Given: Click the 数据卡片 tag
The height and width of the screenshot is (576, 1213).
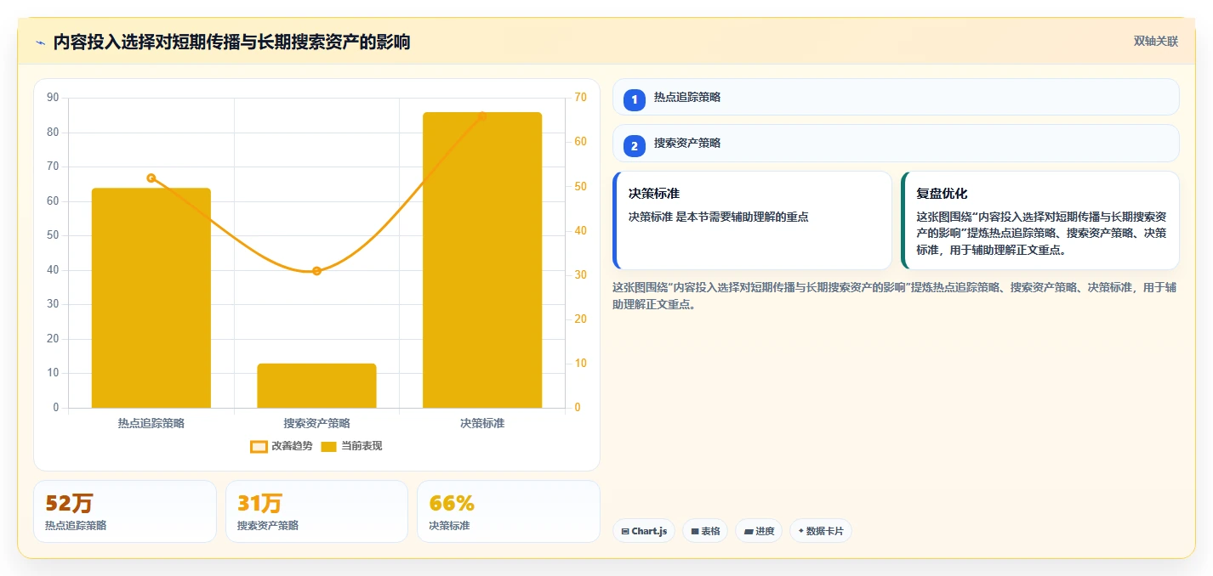Looking at the screenshot, I should pyautogui.click(x=821, y=531).
